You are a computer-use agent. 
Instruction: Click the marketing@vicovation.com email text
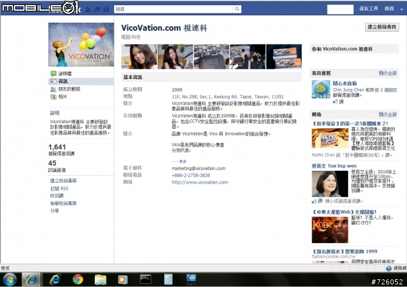pyautogui.click(x=198, y=168)
